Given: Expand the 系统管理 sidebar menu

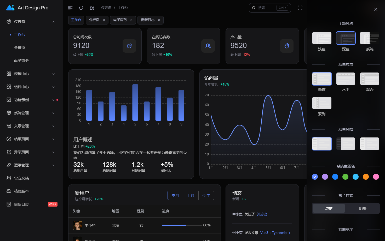Looking at the screenshot, I should 31,113.
